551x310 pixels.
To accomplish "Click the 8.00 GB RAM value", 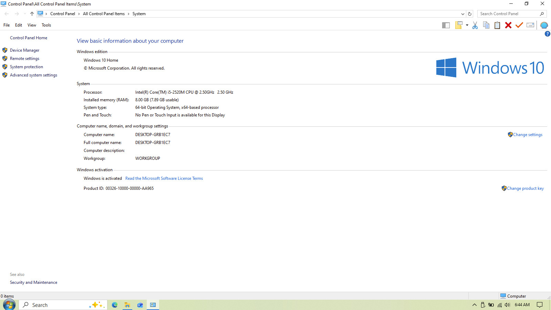I will pos(157,100).
